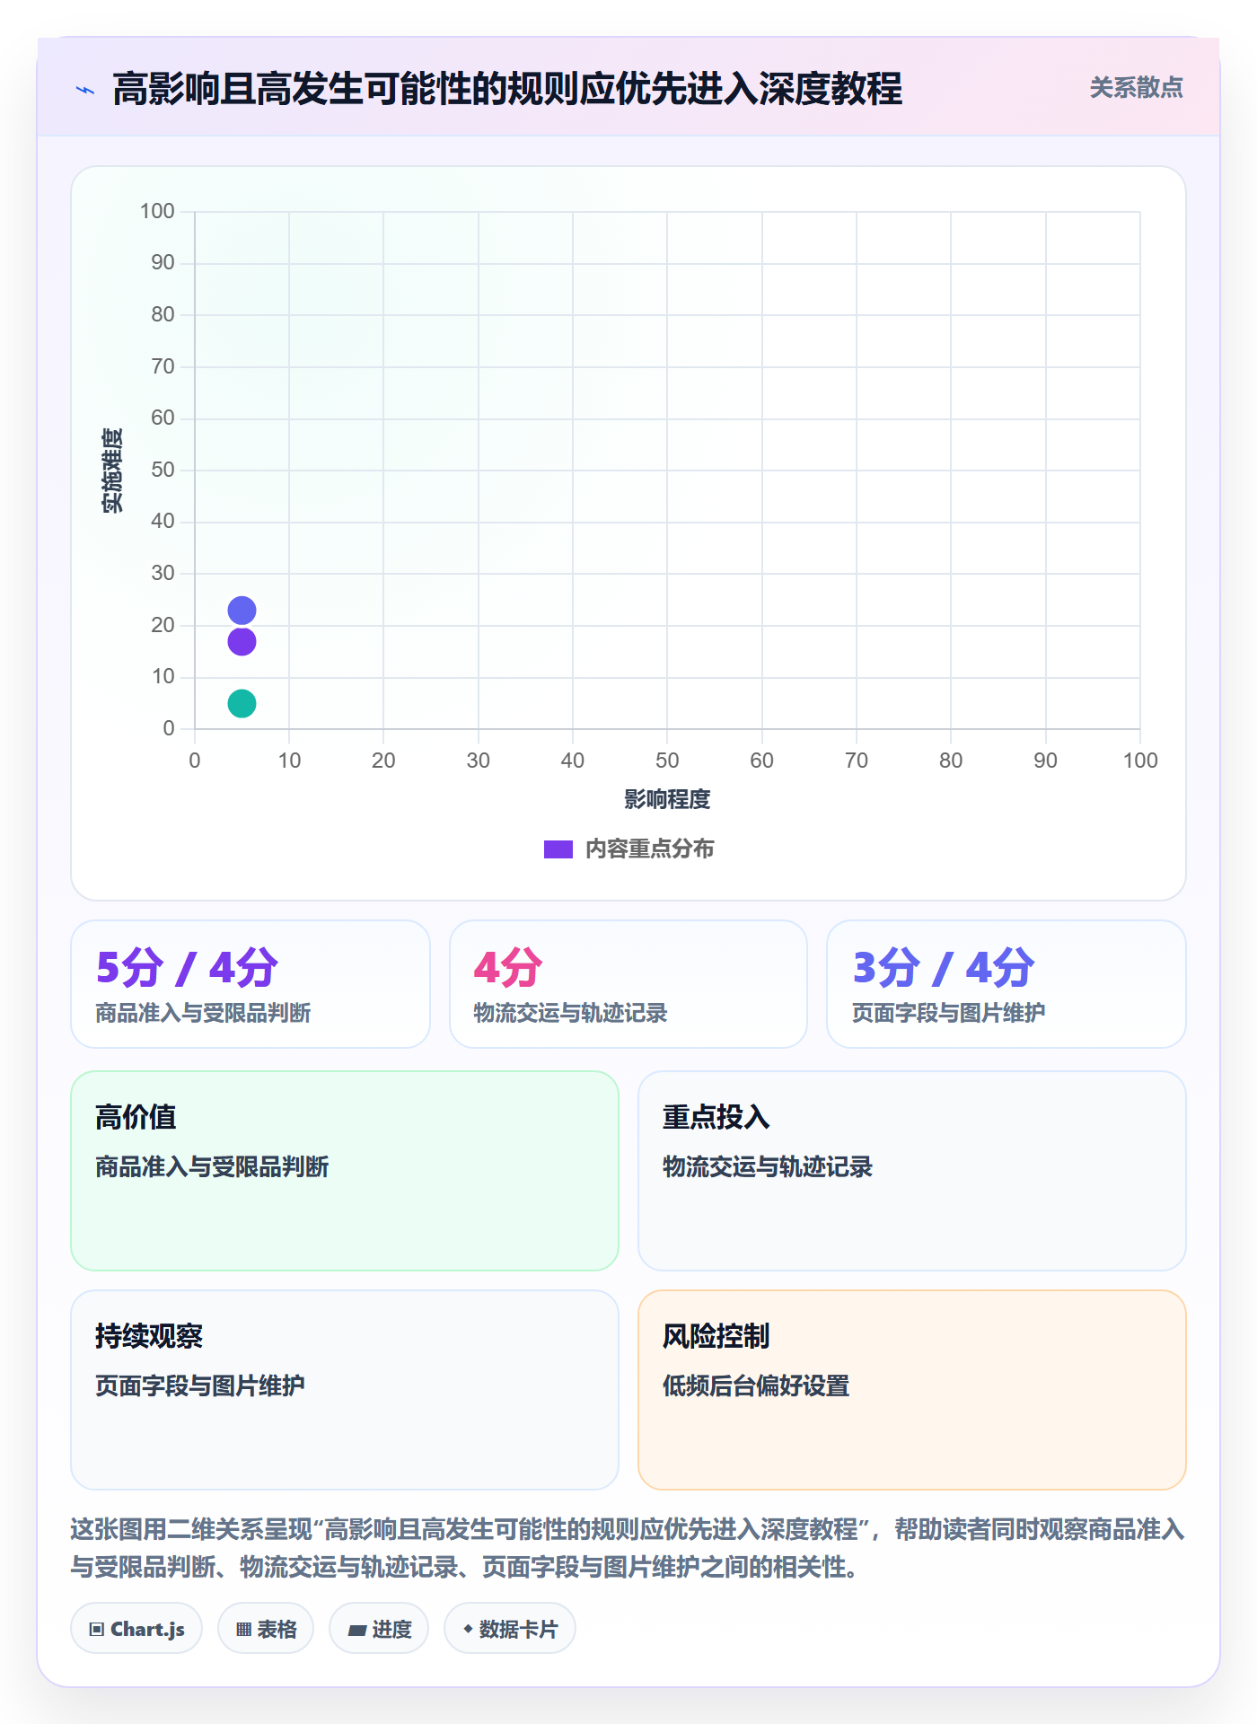Select the 重点投入 quadrant panel

click(x=912, y=1171)
